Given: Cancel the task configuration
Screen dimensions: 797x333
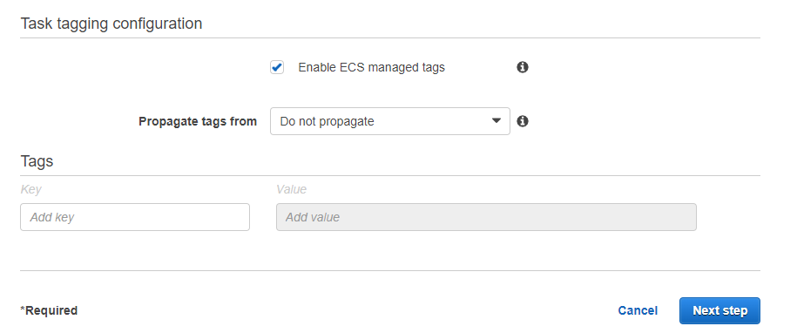Looking at the screenshot, I should coord(638,310).
